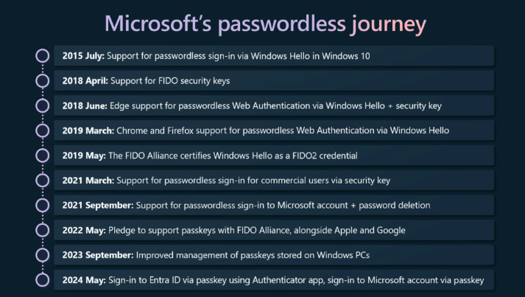Open the Chrome and Firefox support entry

pyautogui.click(x=274, y=130)
